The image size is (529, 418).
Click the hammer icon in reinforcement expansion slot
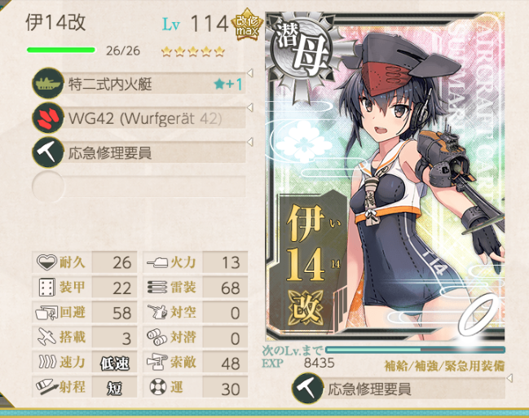coord(307,389)
